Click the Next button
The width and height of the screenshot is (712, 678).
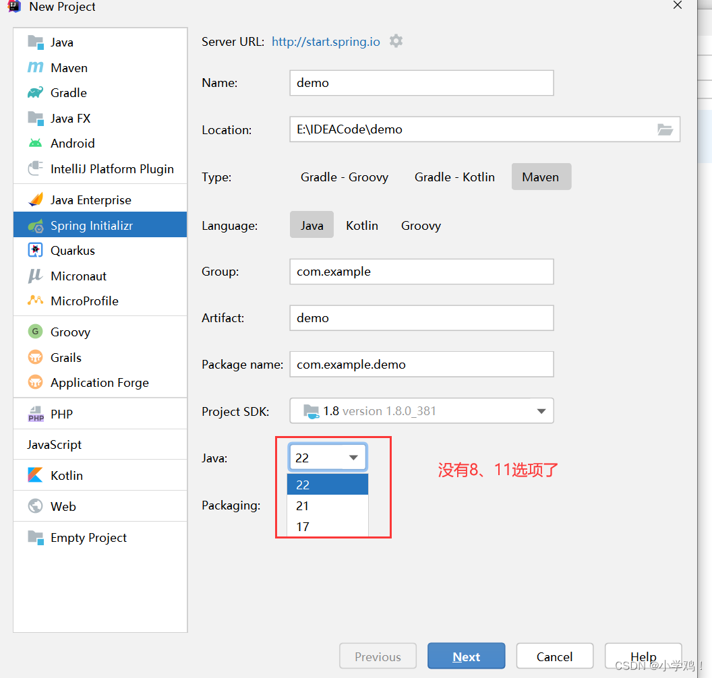coord(467,656)
